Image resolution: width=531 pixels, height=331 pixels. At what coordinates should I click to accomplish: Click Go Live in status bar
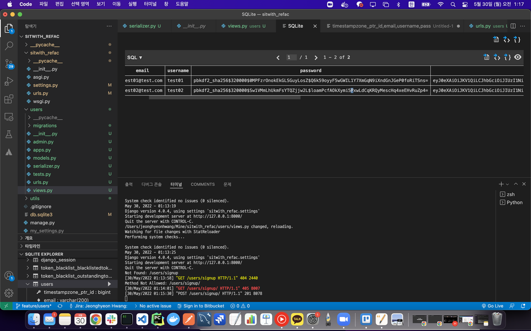point(492,306)
